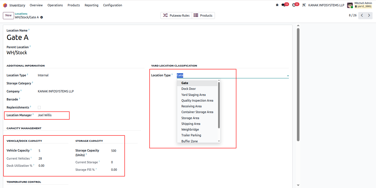
Task: Pick Storage Area from the list
Action: 197,118
